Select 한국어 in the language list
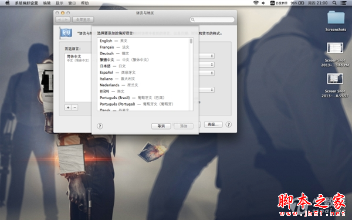The image size is (352, 220). tap(144, 92)
